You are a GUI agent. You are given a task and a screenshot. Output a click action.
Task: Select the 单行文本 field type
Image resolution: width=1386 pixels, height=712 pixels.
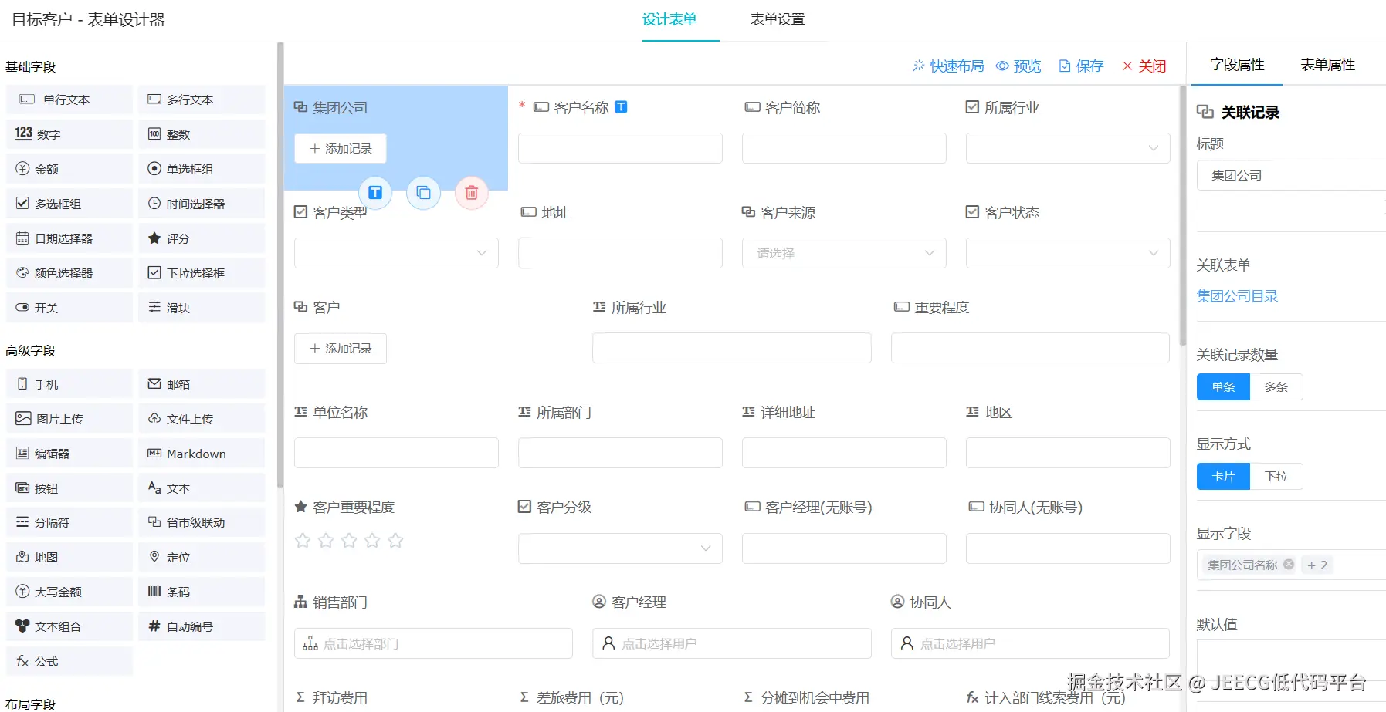coord(69,100)
